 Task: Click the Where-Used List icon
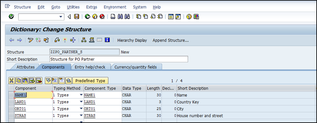tap(73, 40)
